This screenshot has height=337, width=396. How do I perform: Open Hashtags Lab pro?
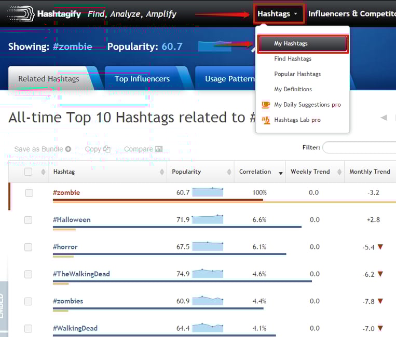coord(297,120)
